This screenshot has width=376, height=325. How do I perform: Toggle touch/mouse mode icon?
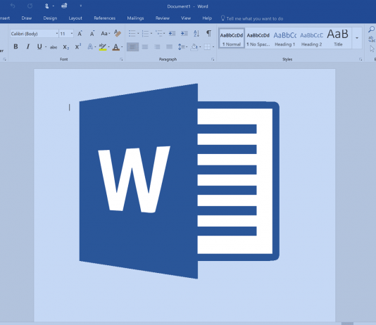tap(46, 6)
